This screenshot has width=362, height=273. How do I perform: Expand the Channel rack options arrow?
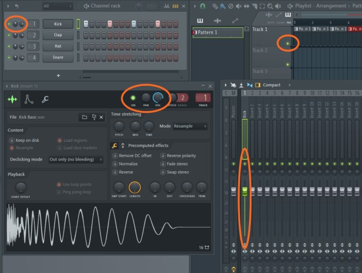pyautogui.click(x=8, y=6)
